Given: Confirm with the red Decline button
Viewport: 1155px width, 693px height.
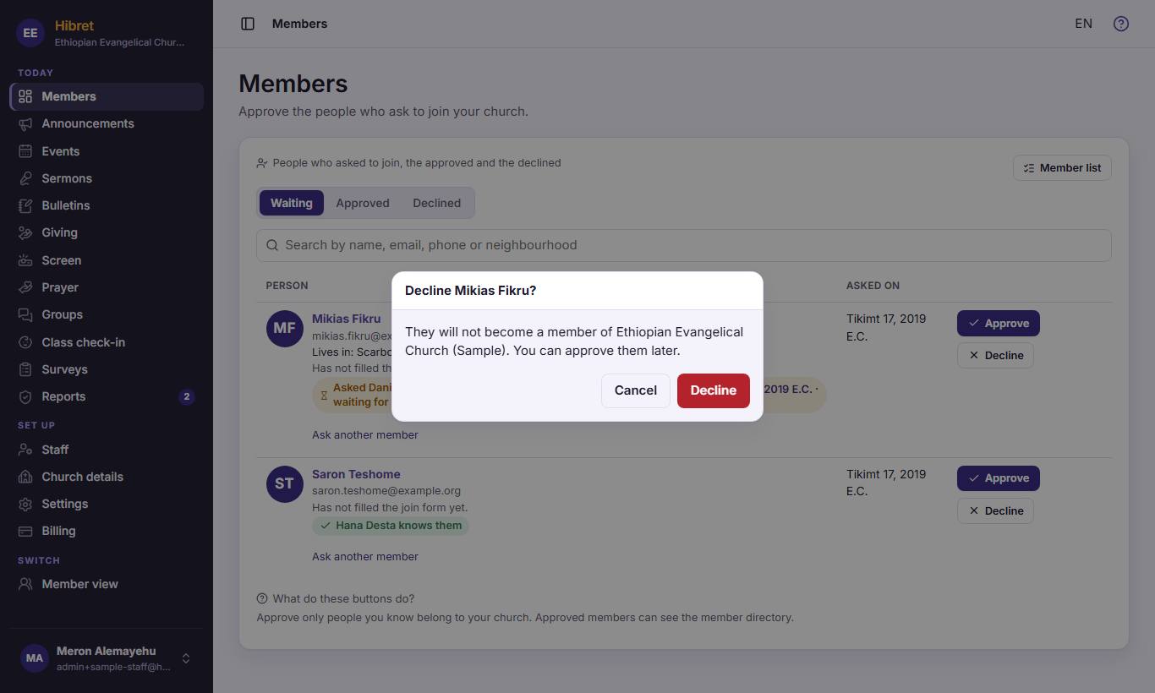Looking at the screenshot, I should tap(714, 390).
